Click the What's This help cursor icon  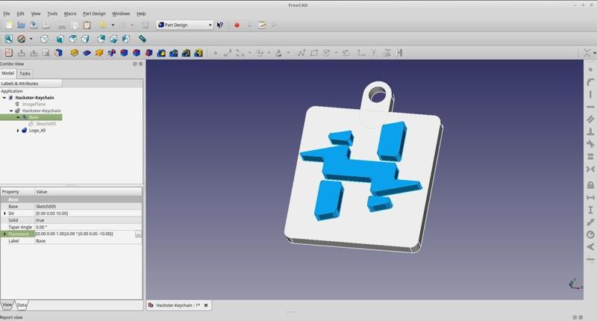(220, 25)
